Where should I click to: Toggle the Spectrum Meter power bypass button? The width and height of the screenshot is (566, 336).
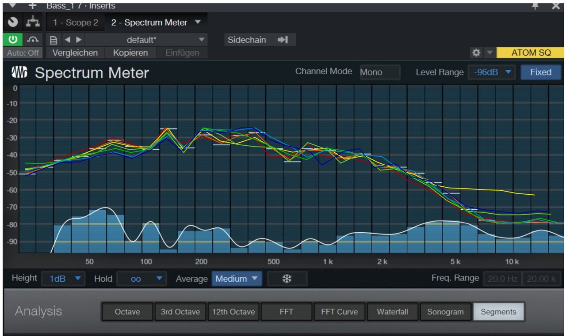[13, 40]
